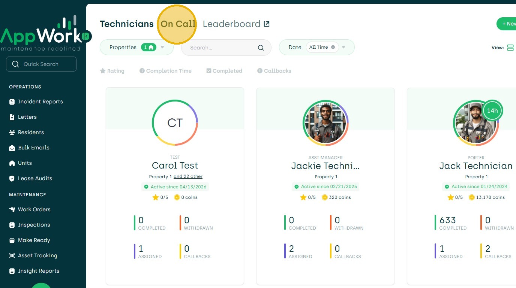Switch to list view icon beside View
Viewport: 516px width, 288px height.
[x=510, y=48]
